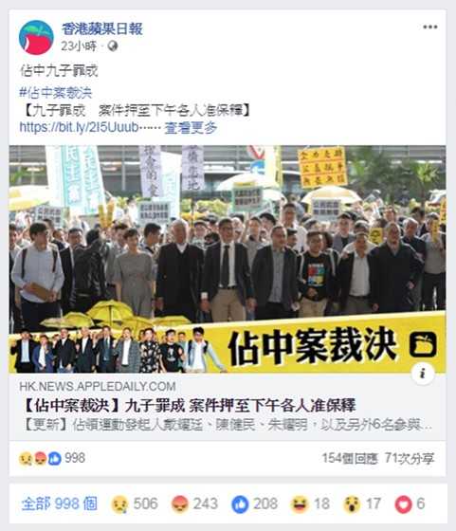
Task: Open the 佔中案裁決 article headline
Action: pyautogui.click(x=191, y=406)
